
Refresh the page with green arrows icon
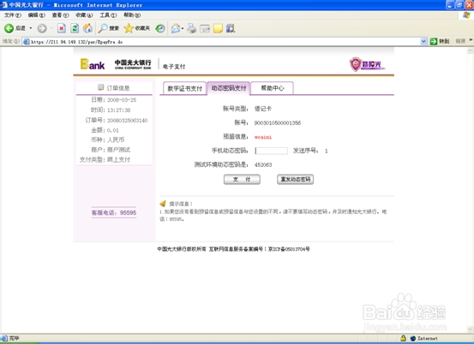point(75,28)
